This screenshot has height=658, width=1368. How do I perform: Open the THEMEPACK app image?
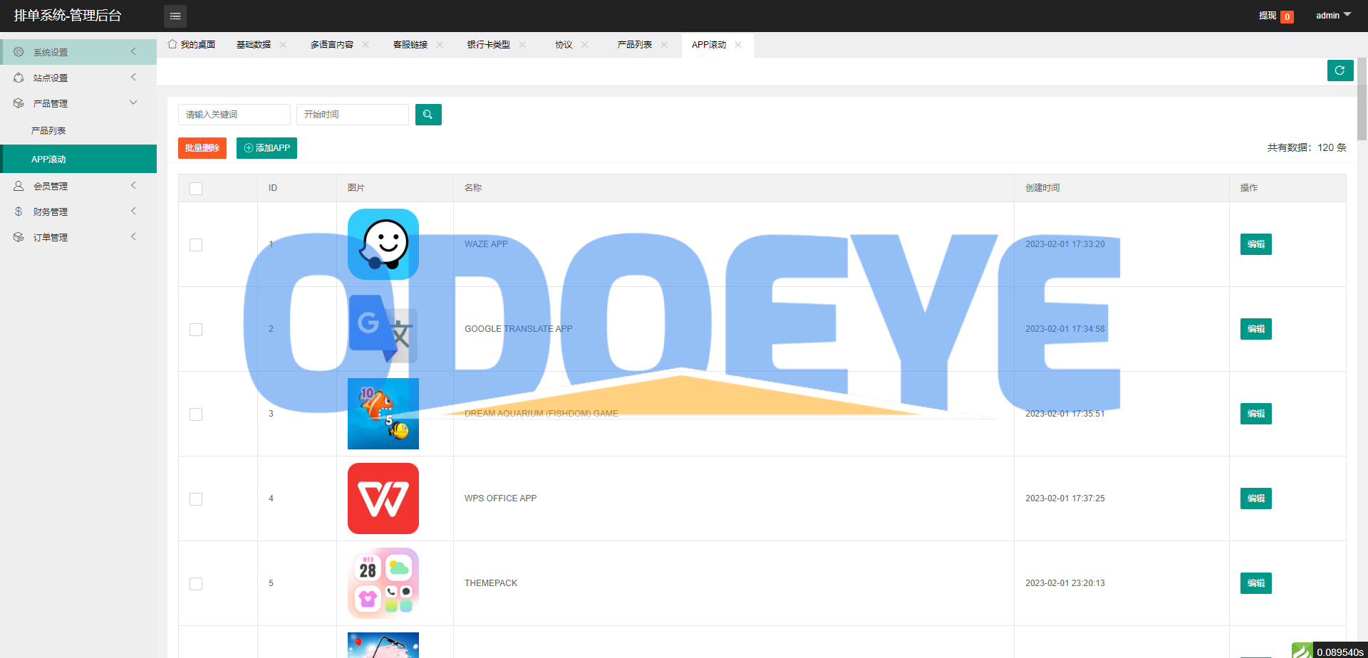383,583
